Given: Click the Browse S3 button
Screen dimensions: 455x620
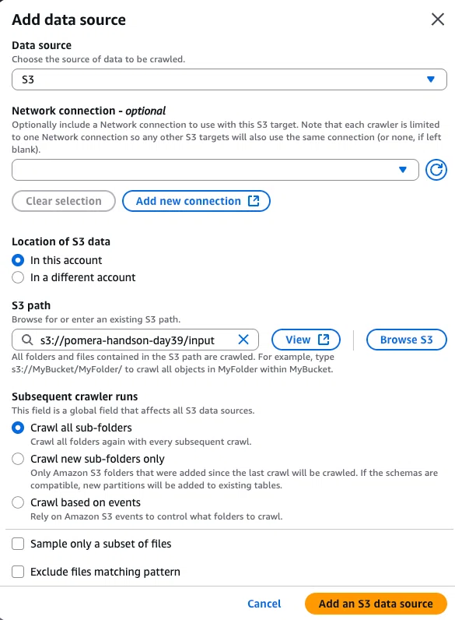Looking at the screenshot, I should point(407,340).
